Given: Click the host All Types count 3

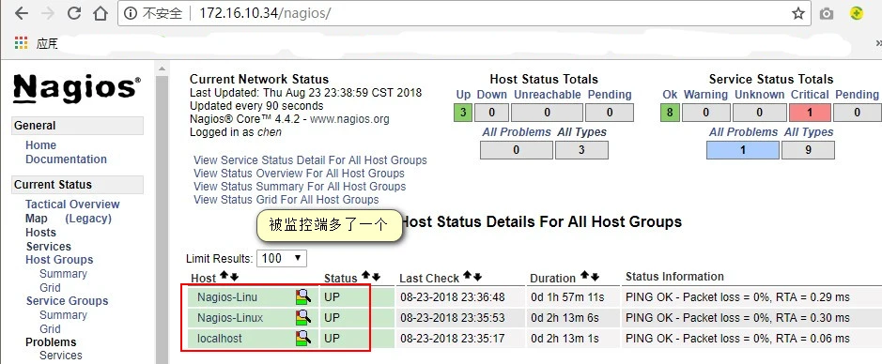Looking at the screenshot, I should point(581,150).
